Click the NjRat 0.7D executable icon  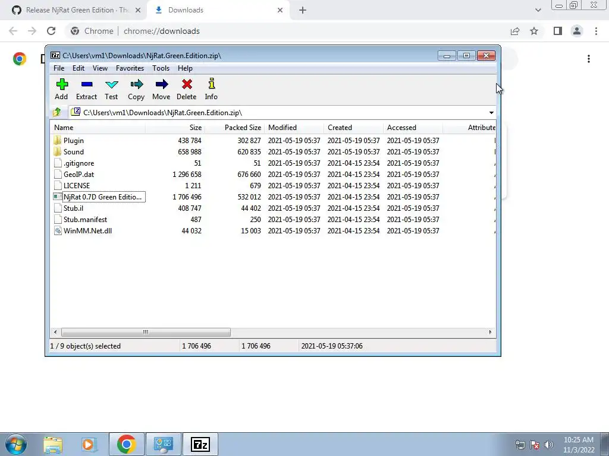(x=58, y=197)
